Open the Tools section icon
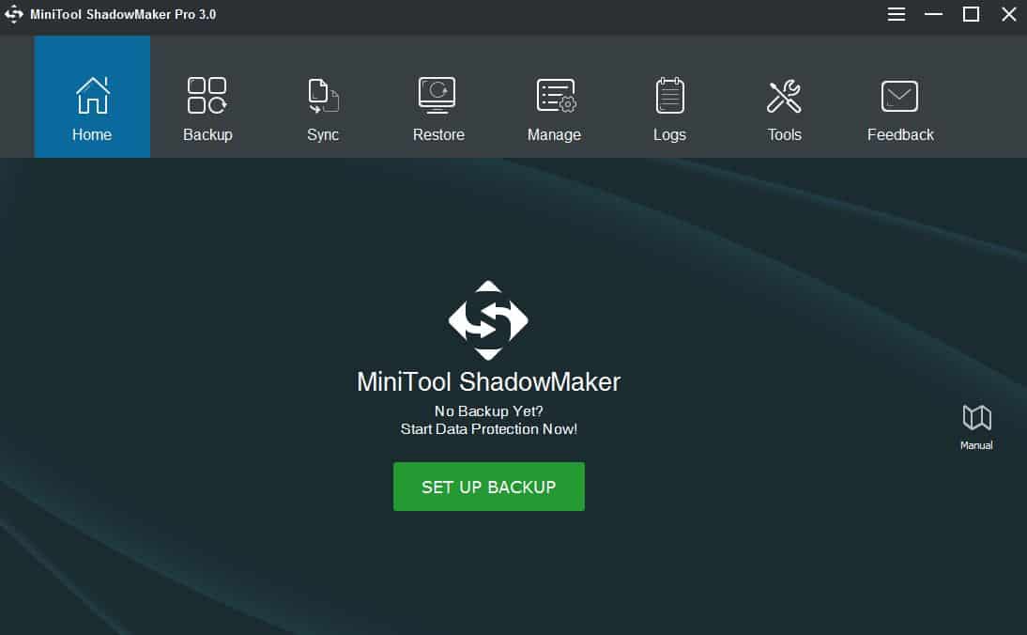The height and width of the screenshot is (635, 1027). [784, 95]
